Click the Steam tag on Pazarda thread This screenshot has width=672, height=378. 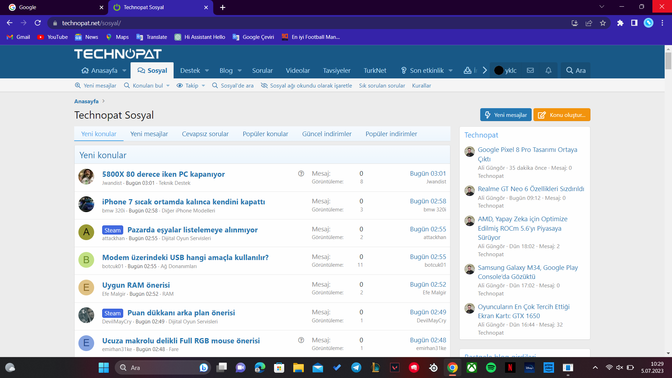112,230
